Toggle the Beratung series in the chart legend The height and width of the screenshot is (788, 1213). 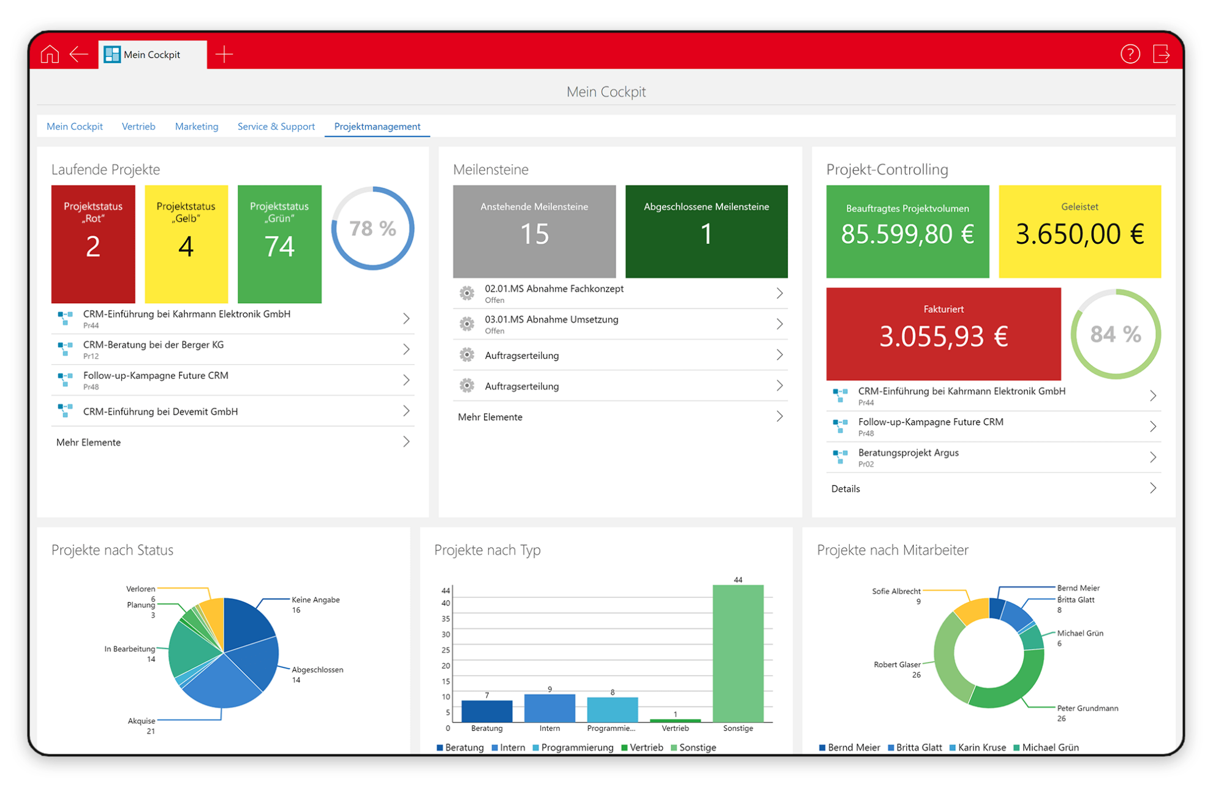[x=464, y=748]
